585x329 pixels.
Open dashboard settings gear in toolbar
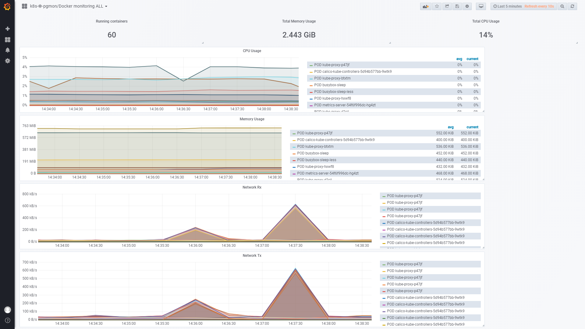467,6
